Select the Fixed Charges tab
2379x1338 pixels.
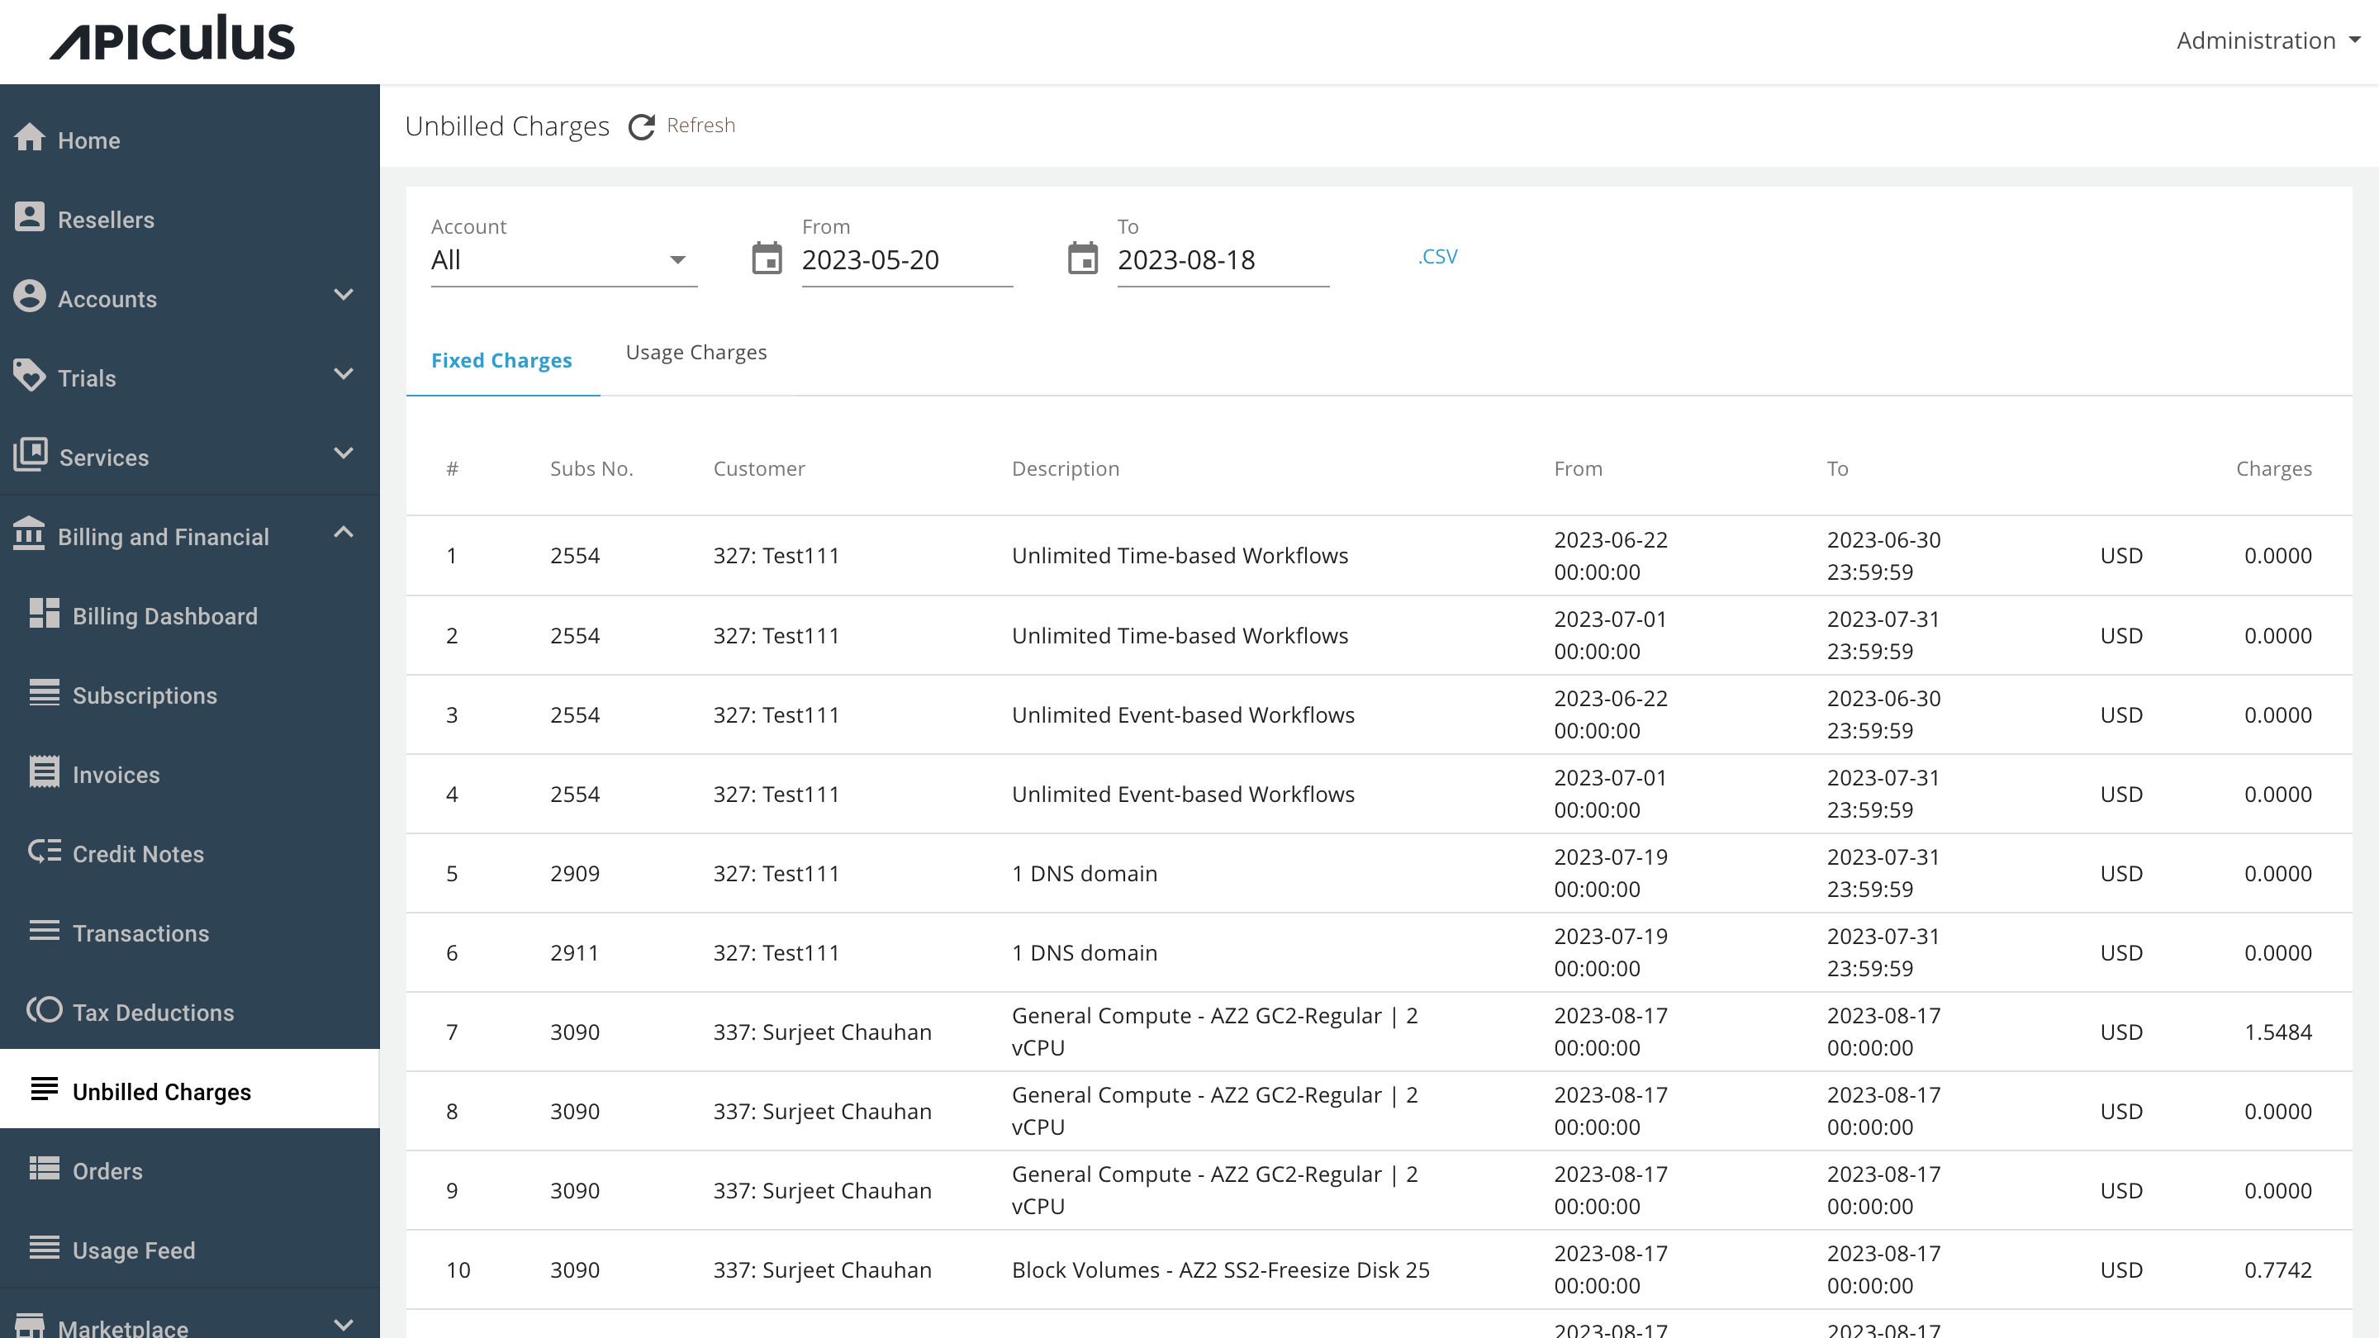point(501,361)
